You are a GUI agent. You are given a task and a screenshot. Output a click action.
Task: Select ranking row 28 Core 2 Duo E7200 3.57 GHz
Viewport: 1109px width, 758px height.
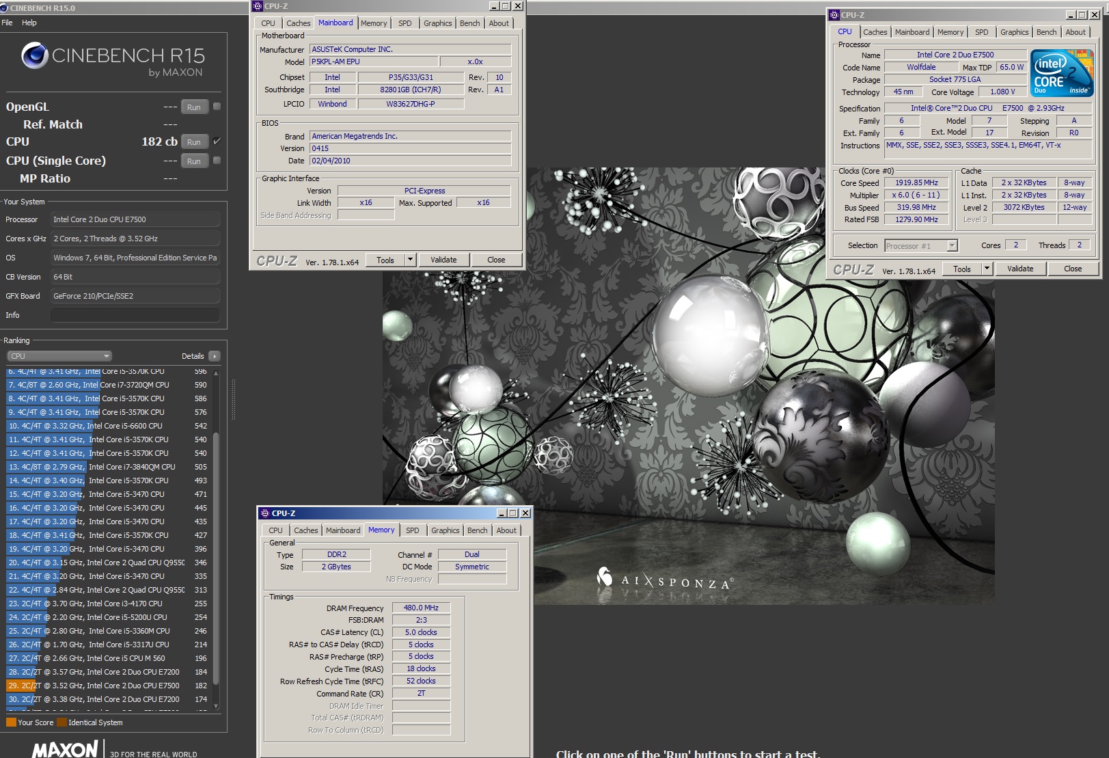[108, 672]
